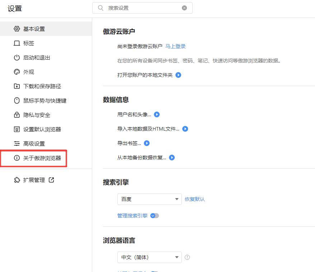
Task: Click the lock icon beside 隐私与安全
Action: [17, 115]
